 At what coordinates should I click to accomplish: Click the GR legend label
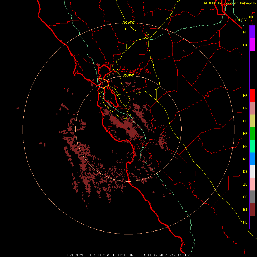coord(245,108)
